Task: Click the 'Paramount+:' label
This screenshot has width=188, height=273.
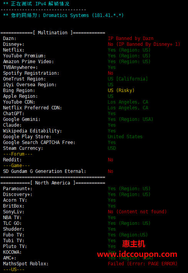Action: 18,189
